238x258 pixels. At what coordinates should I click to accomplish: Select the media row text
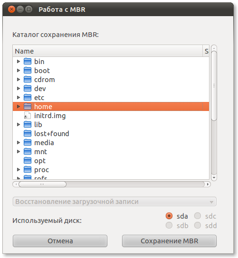pos(44,143)
